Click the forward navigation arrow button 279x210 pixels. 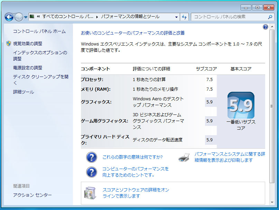click(19, 17)
